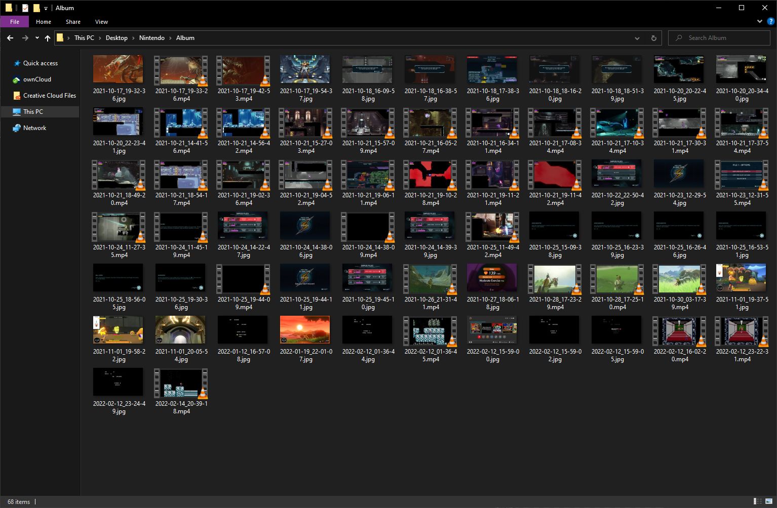Click the file name 2021-10-25_19-44-09.mp4
Screen dimensions: 777x508
pos(244,303)
